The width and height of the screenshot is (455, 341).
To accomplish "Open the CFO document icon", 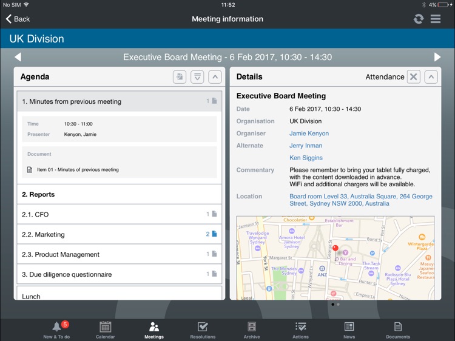I will click(214, 214).
